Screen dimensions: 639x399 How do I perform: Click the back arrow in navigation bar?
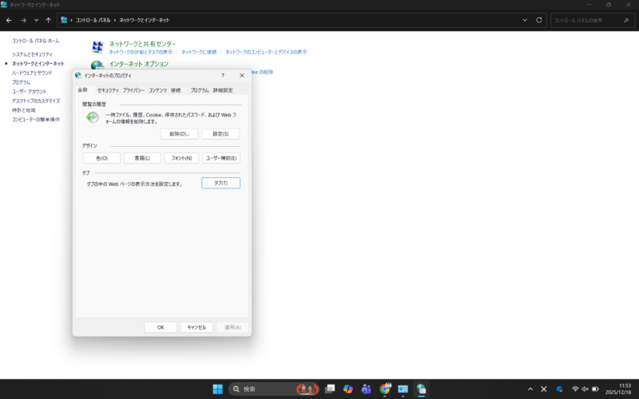point(9,20)
